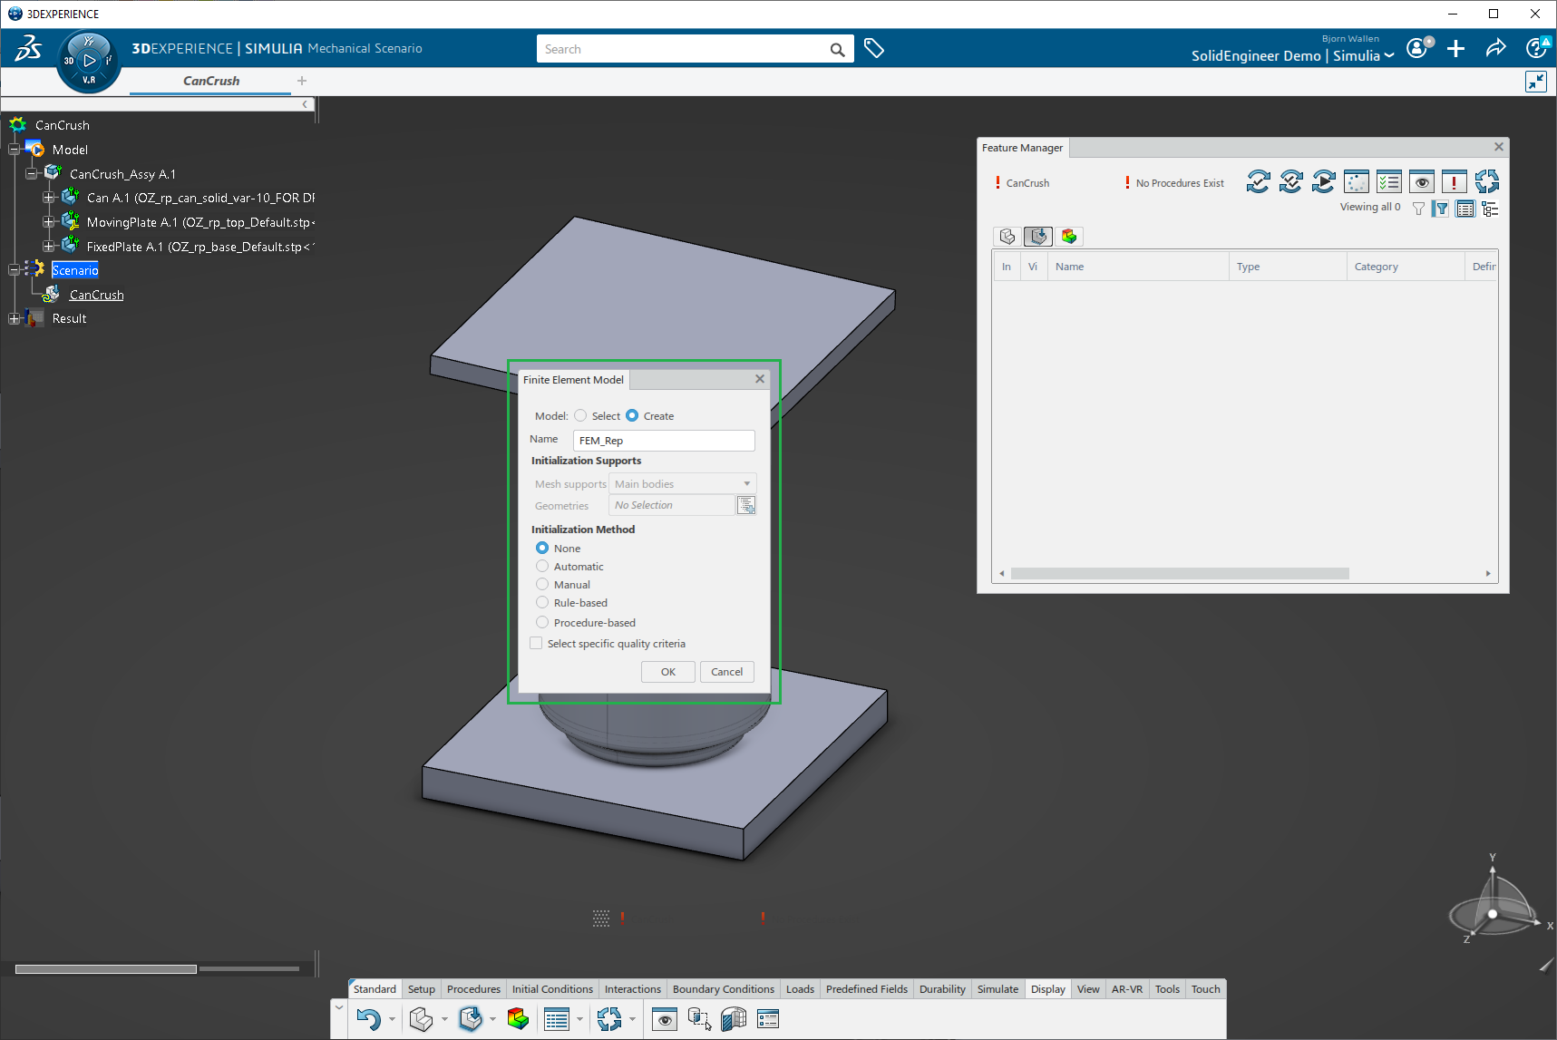Choose the Select model radio option
This screenshot has width=1557, height=1040.
[x=580, y=416]
